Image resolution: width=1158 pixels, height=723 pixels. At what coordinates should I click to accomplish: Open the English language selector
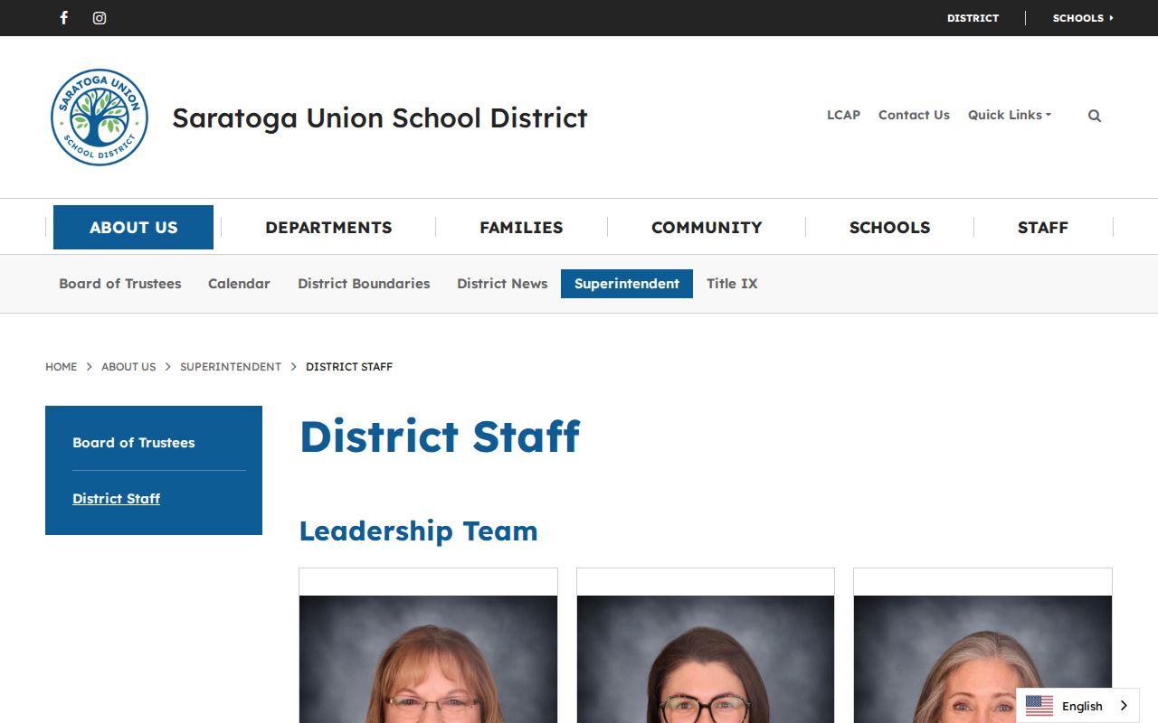click(x=1077, y=706)
